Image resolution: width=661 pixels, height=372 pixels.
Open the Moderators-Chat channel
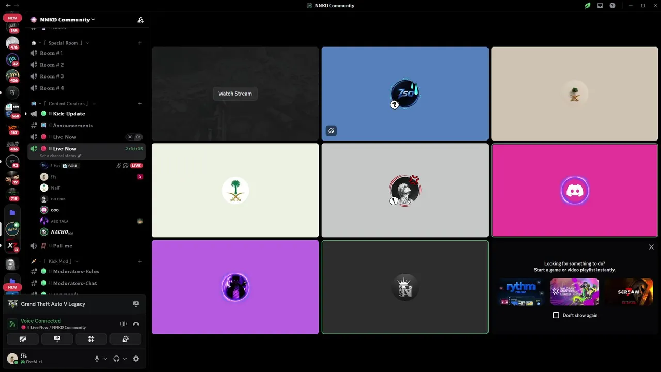click(86, 283)
